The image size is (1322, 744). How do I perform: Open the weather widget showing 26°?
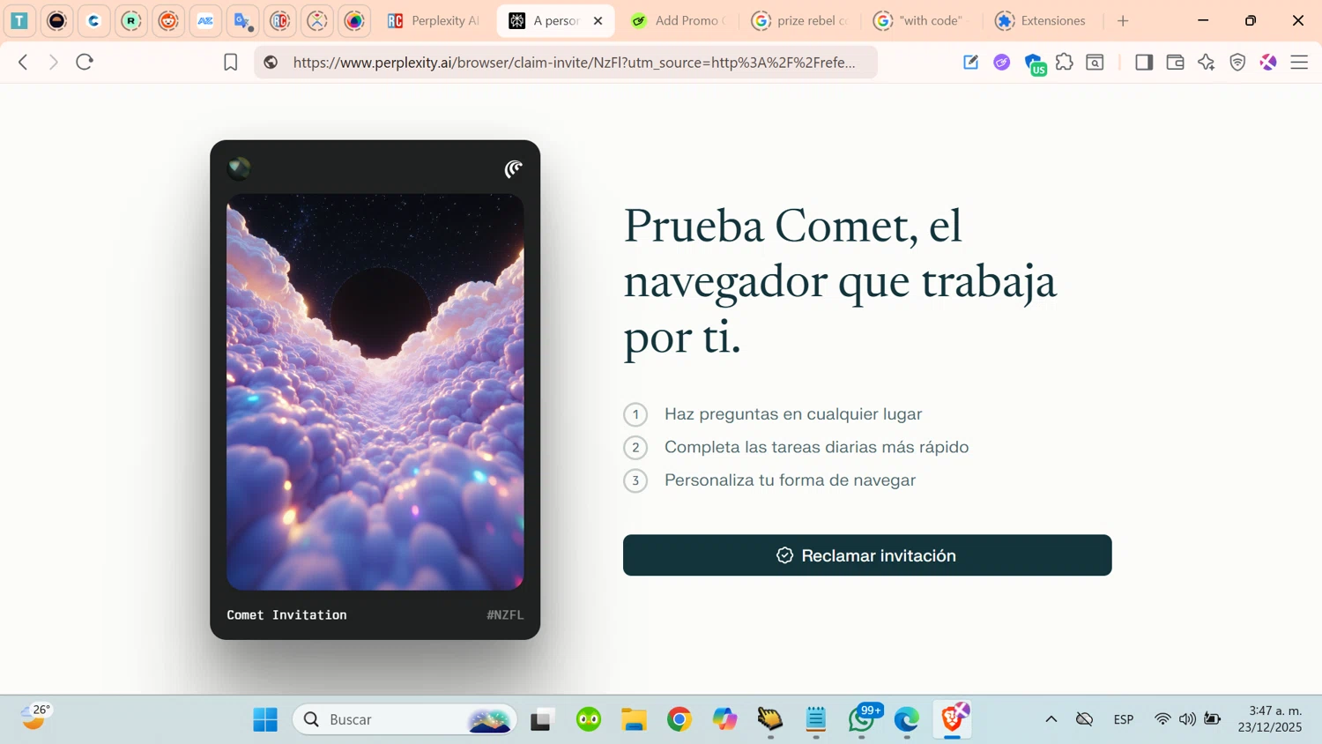pyautogui.click(x=35, y=718)
